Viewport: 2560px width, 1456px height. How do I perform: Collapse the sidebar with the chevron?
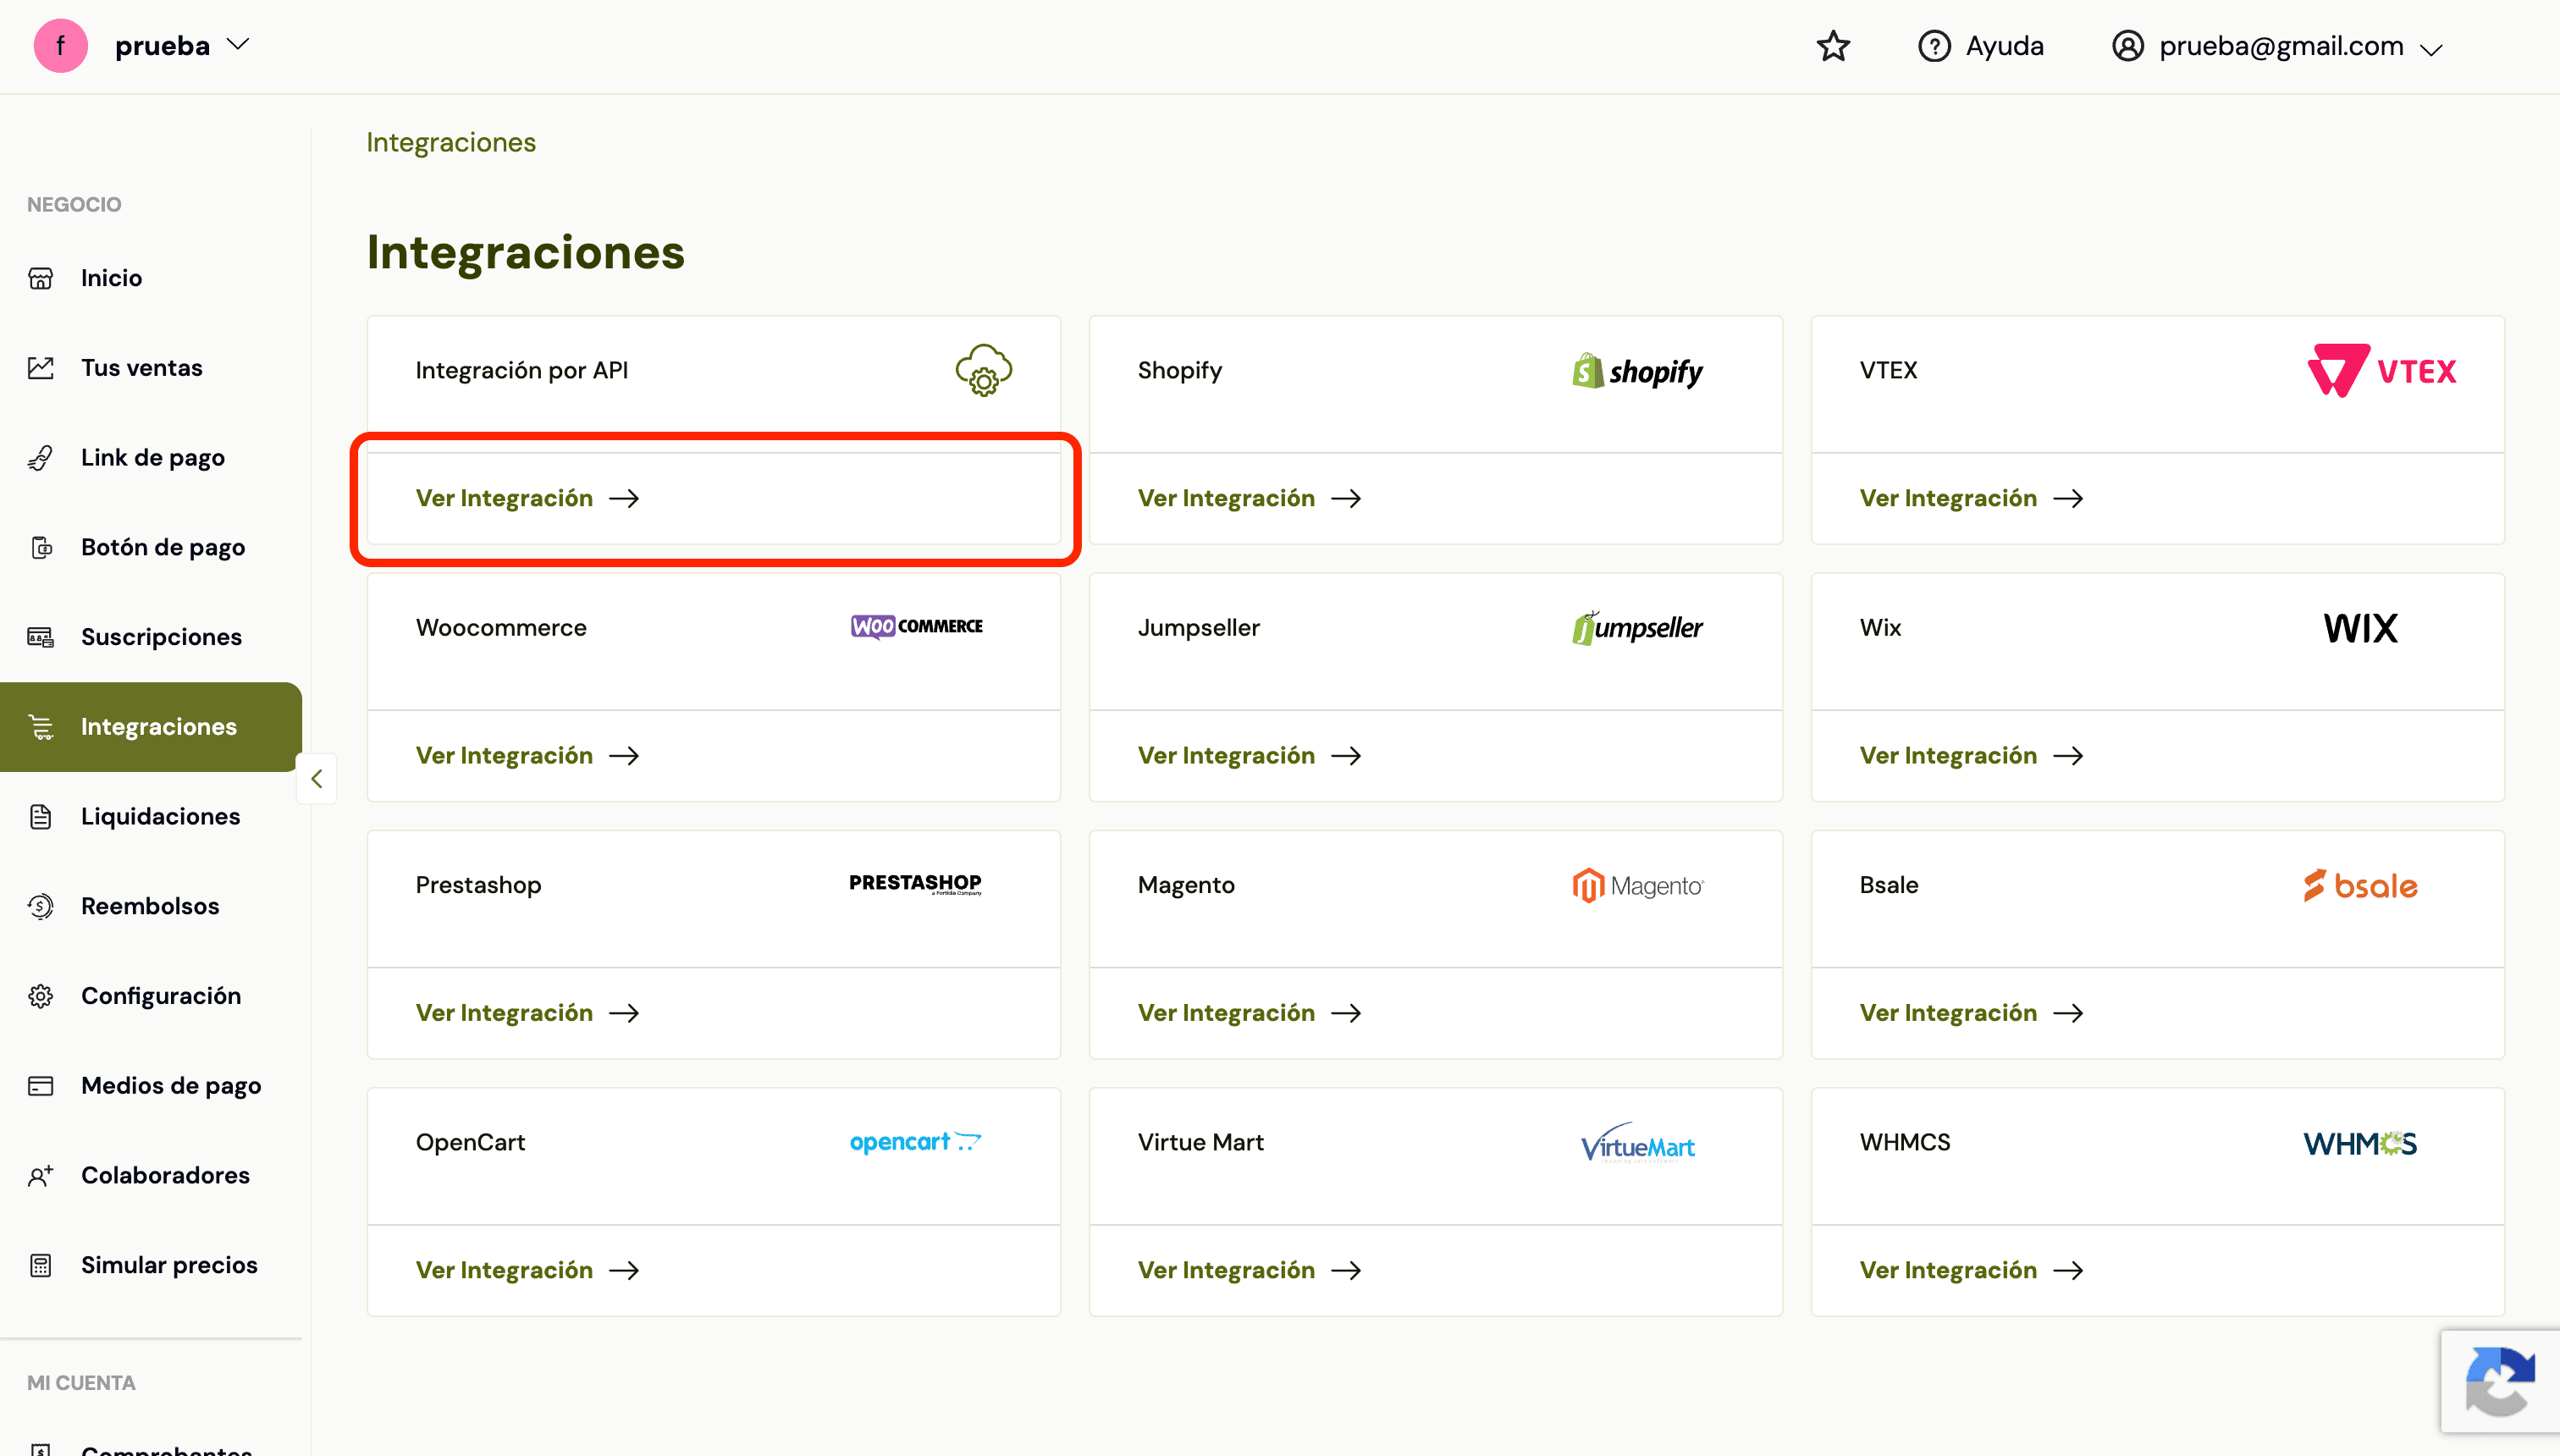tap(316, 778)
